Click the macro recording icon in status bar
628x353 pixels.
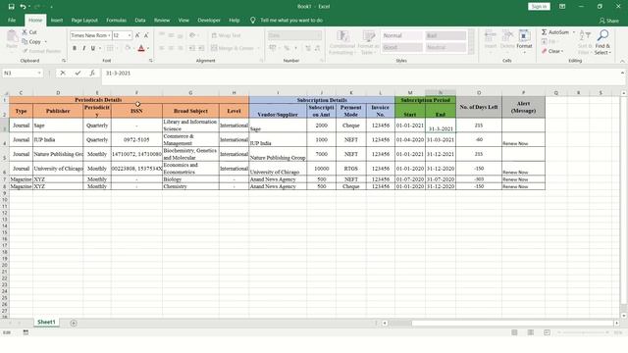tap(26, 332)
